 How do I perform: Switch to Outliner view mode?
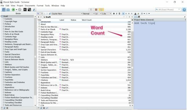tap(101, 9)
